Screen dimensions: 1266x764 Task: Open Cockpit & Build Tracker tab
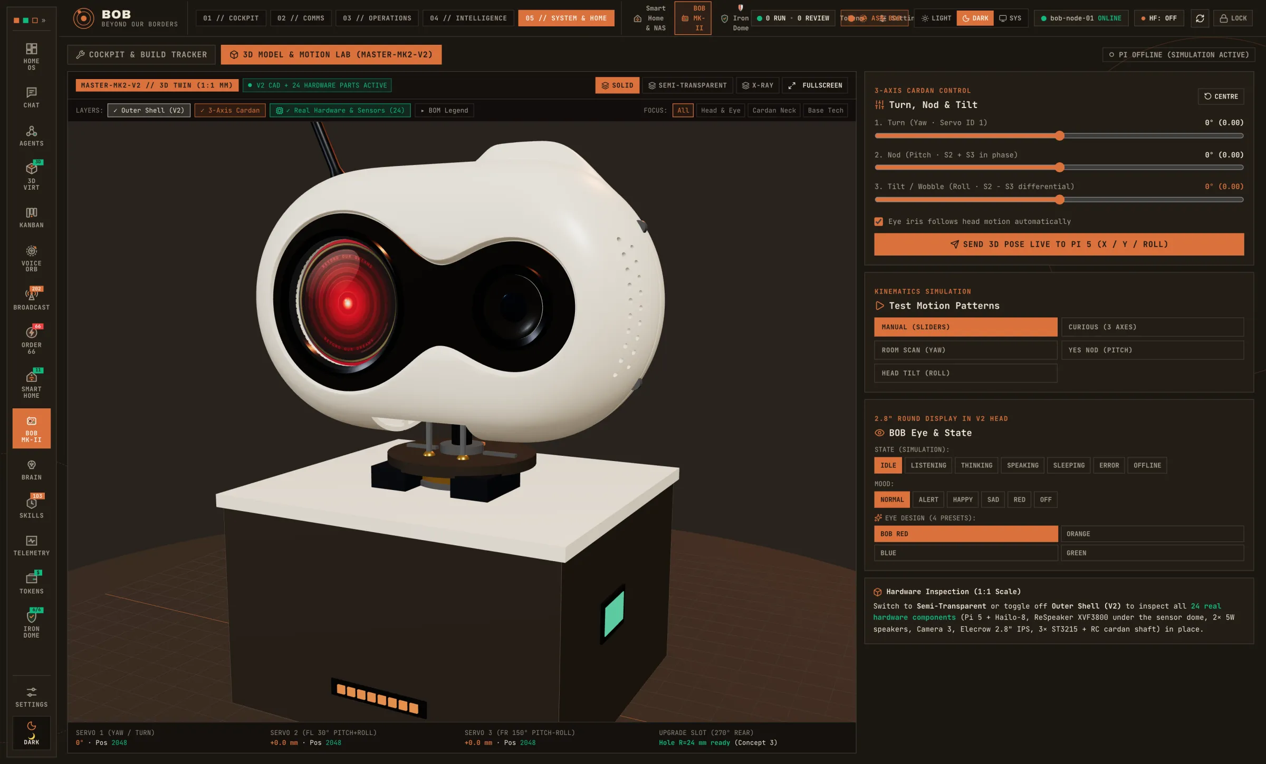tap(141, 55)
